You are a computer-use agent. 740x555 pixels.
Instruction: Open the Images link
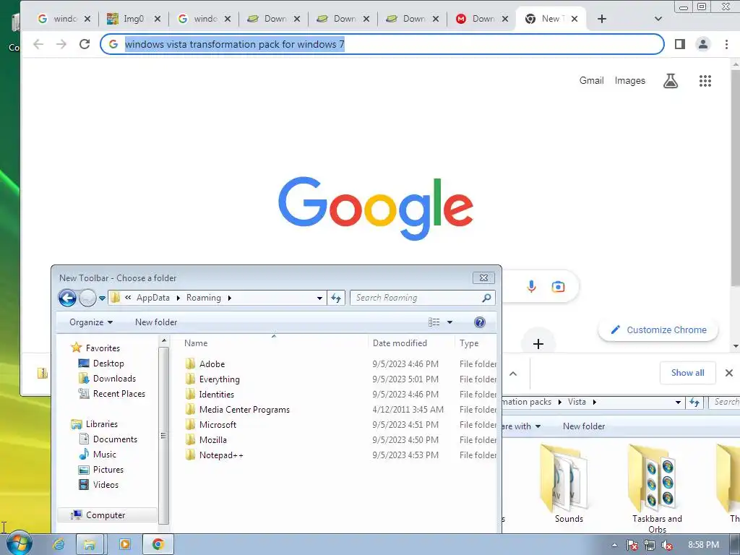pos(629,81)
